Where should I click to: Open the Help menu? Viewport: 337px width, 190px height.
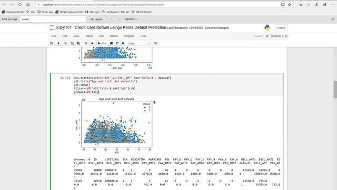[x=143, y=36]
